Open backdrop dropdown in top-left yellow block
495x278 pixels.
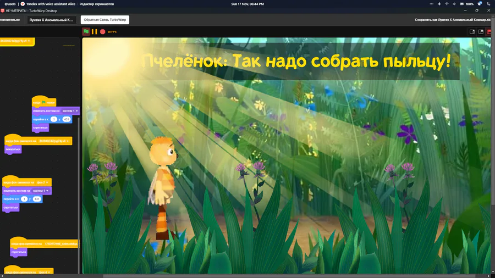[x=15, y=41]
